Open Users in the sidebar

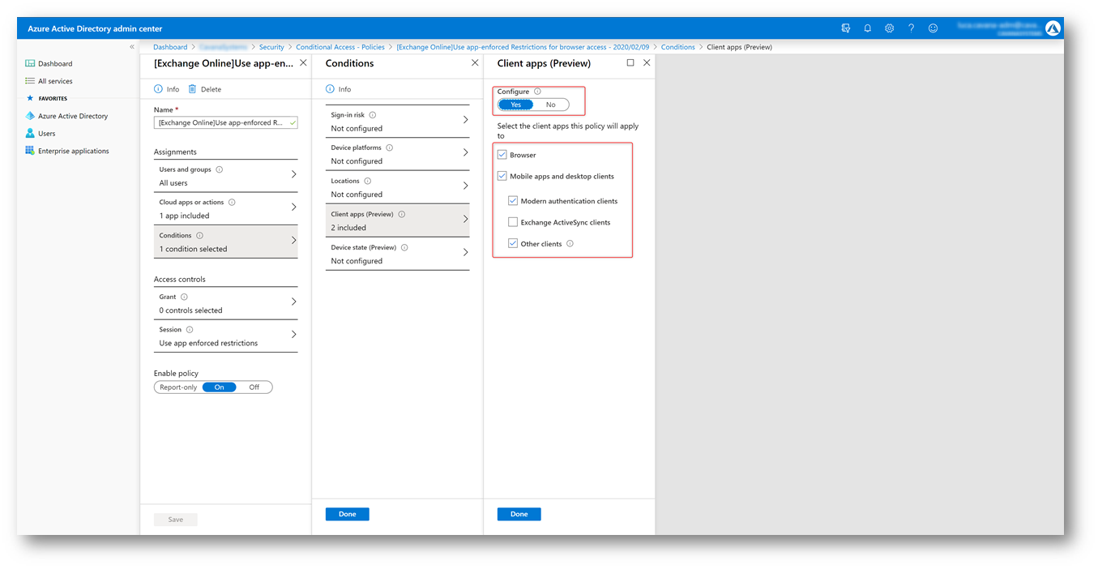point(47,134)
